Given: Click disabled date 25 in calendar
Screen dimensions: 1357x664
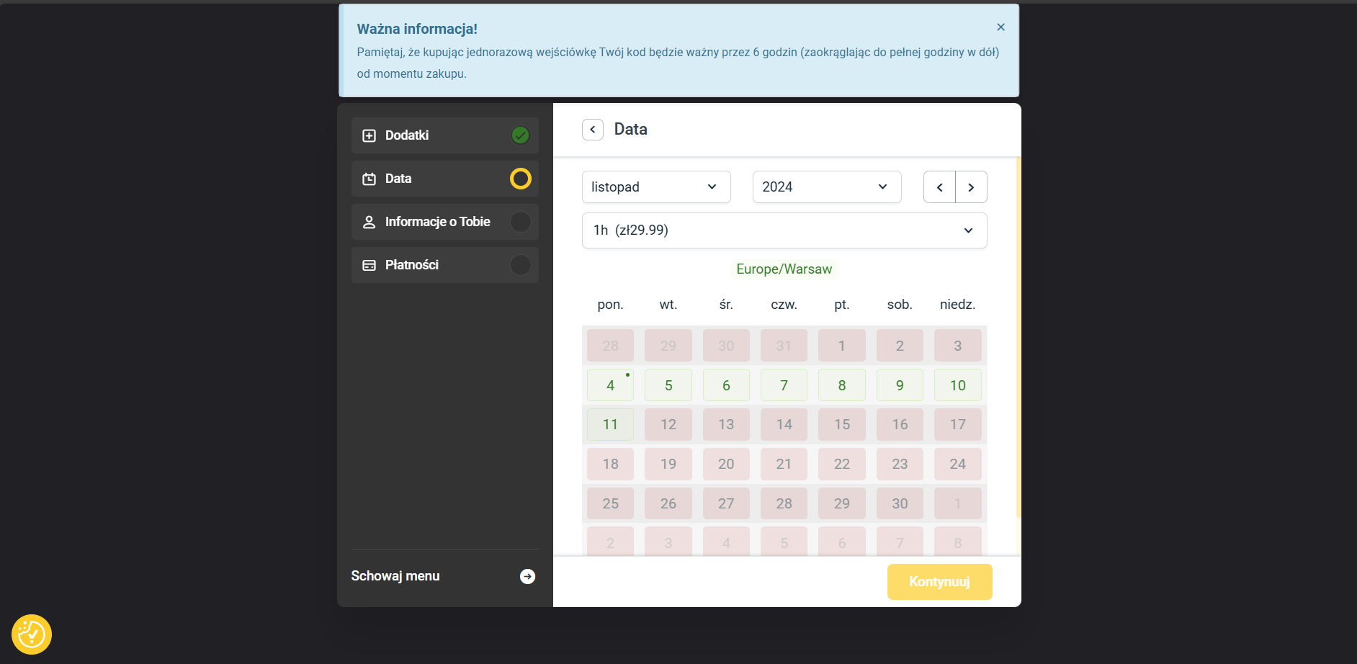Looking at the screenshot, I should 611,503.
